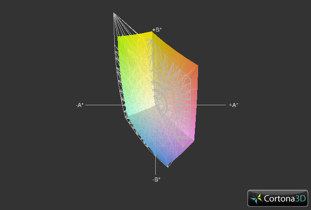Screen dimensions: 311x210
Task: Click the Cortona3D logo button
Action: point(278,198)
